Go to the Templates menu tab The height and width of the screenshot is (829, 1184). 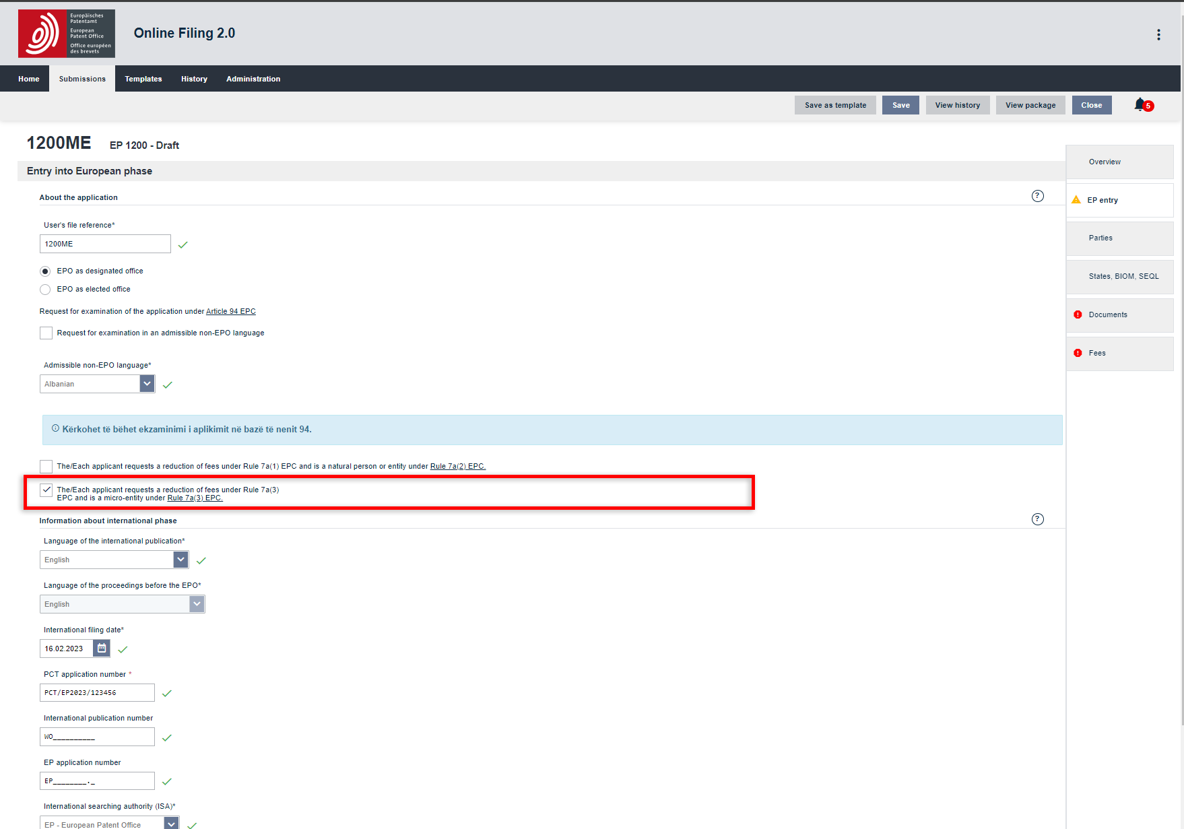[143, 79]
